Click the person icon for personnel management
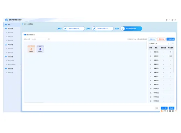 [x=6, y=44]
